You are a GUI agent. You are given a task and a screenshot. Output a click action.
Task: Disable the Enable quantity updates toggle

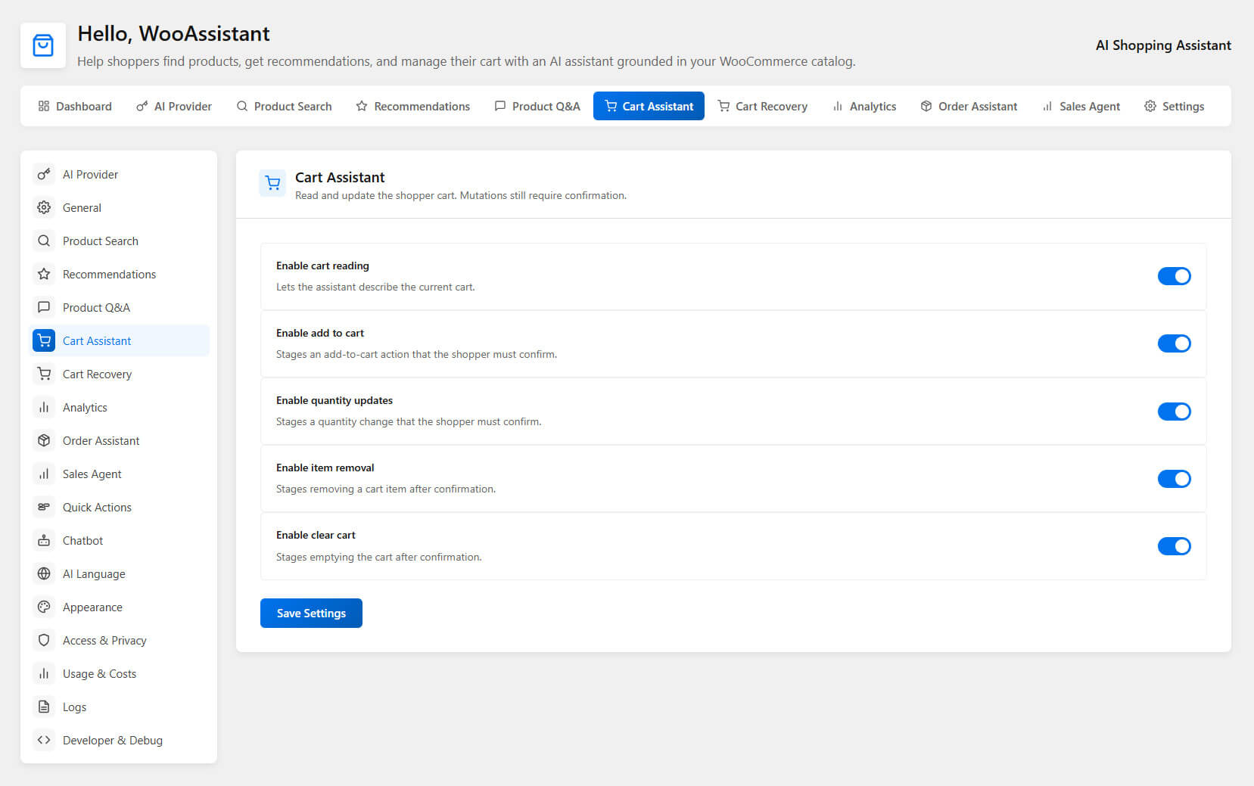(x=1174, y=412)
